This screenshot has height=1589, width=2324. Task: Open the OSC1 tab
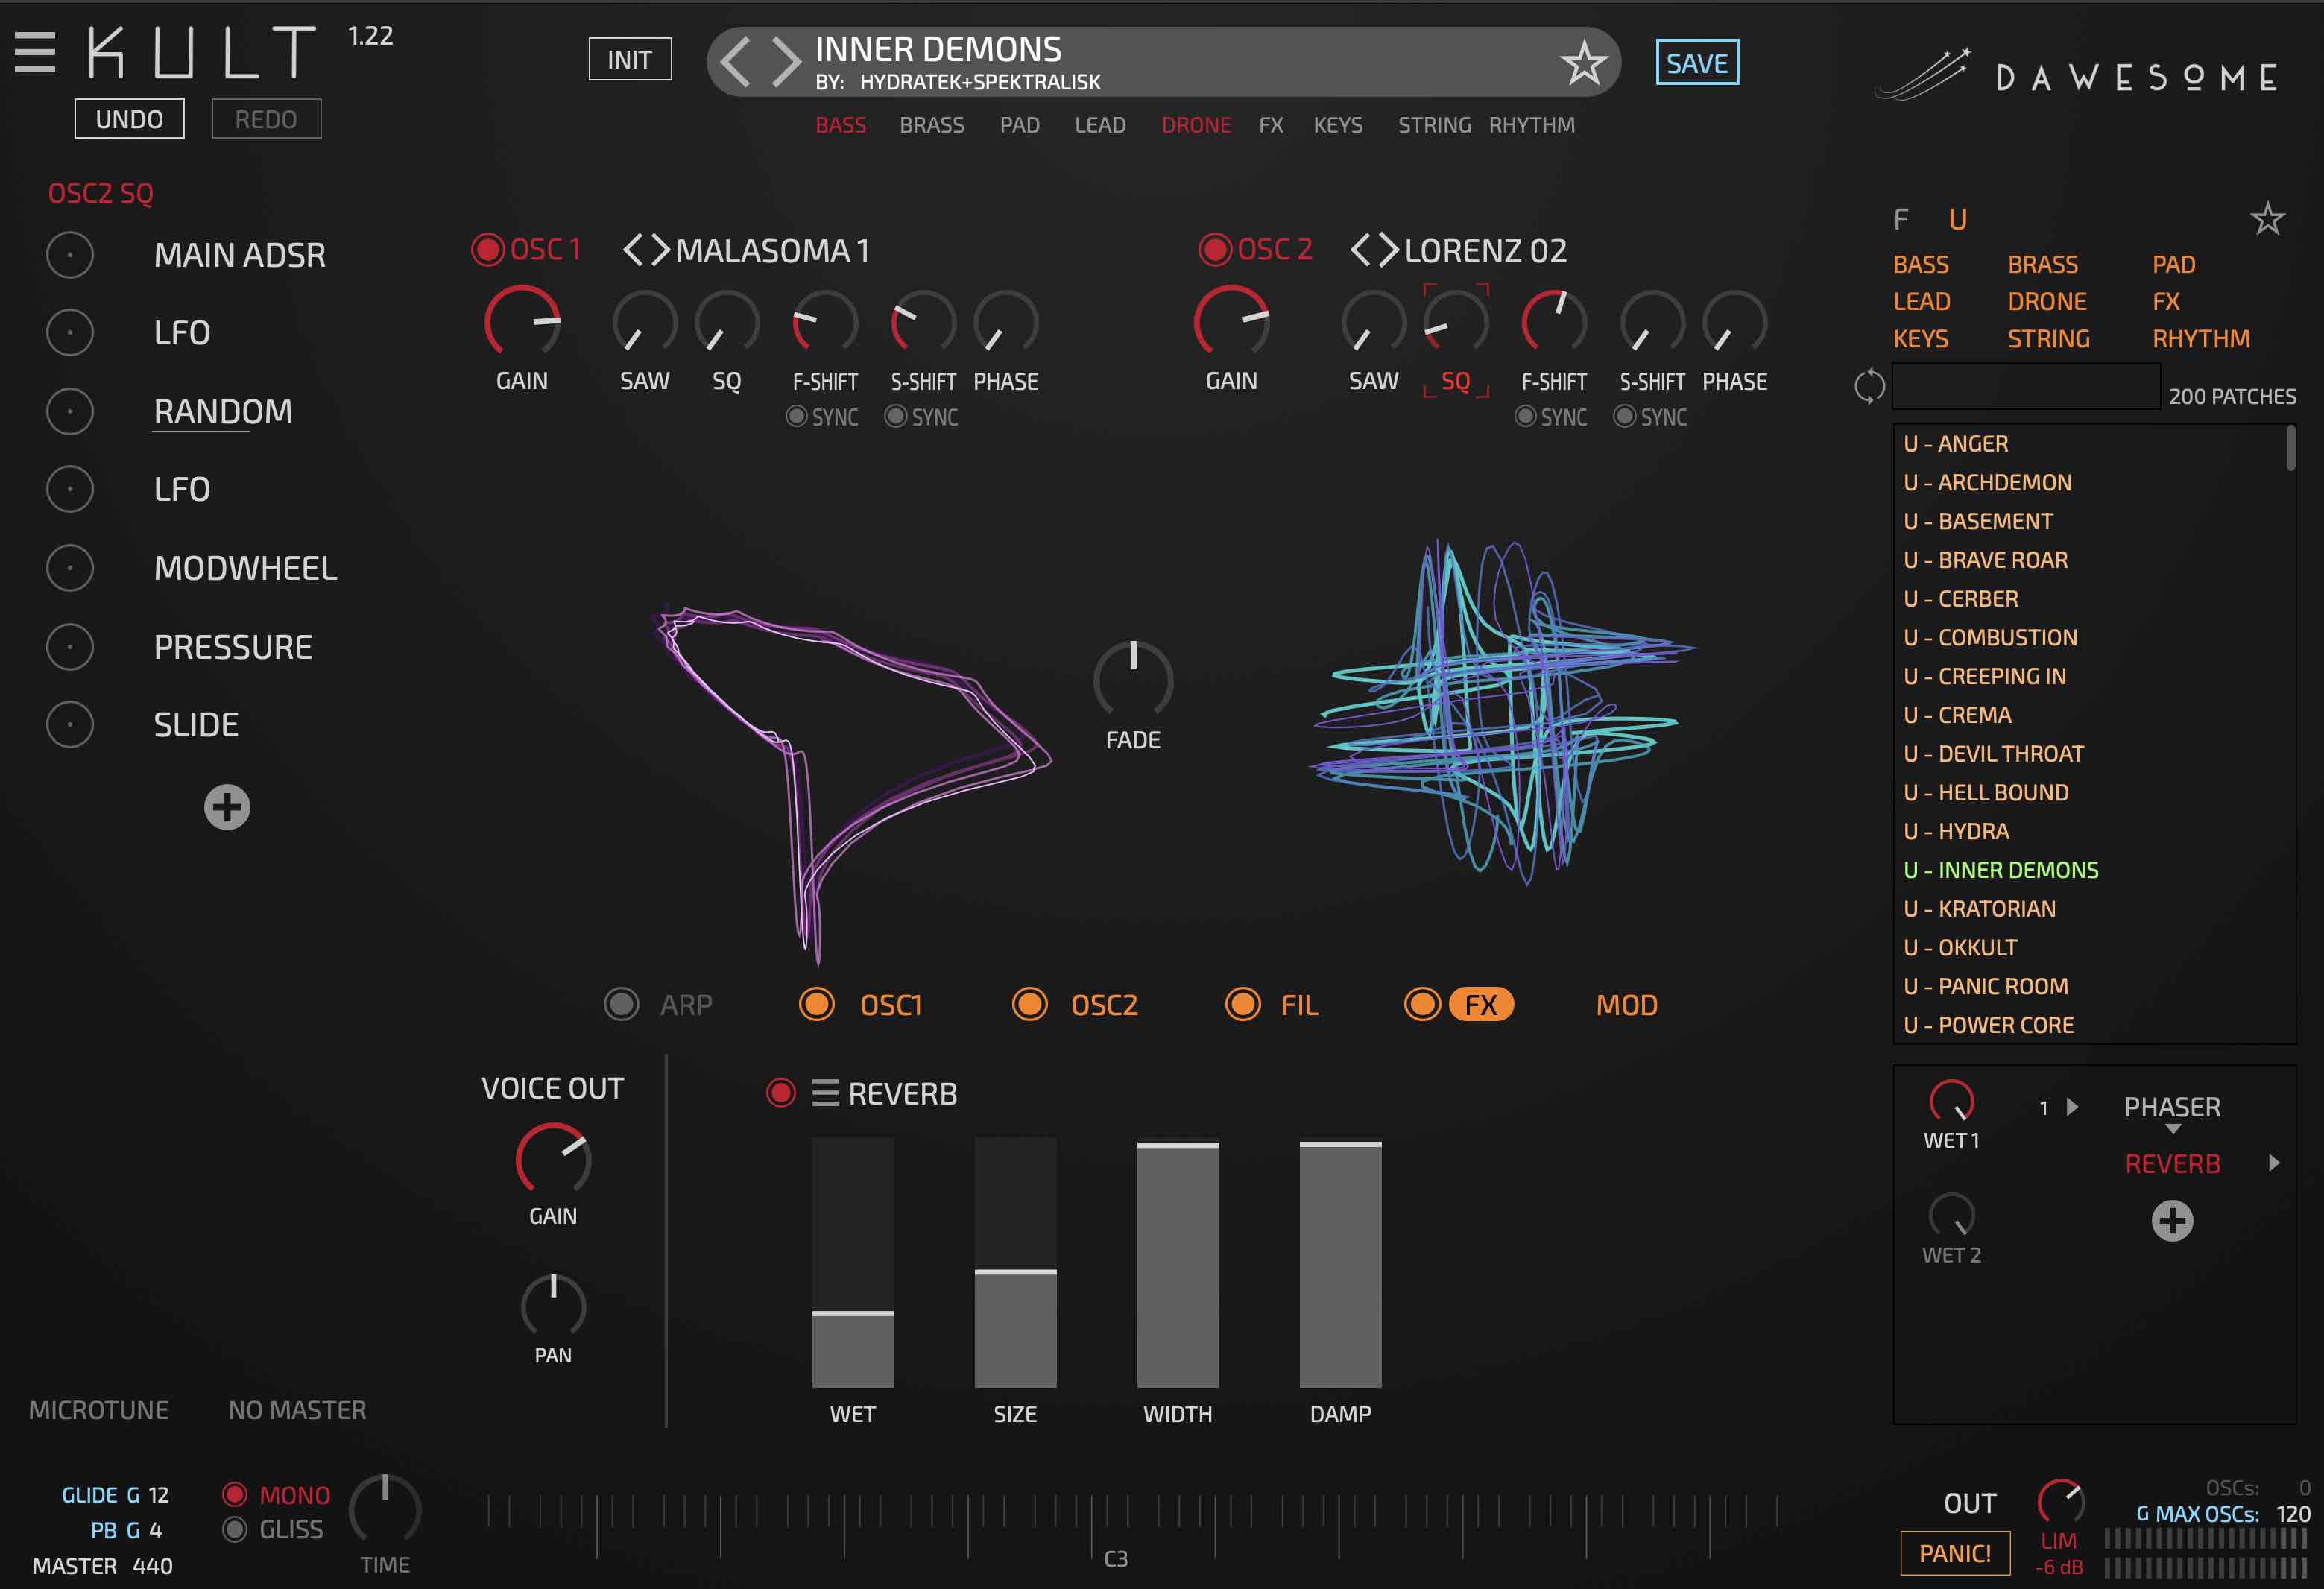point(890,1005)
